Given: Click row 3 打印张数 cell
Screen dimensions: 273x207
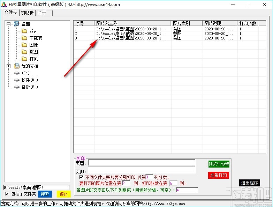Looking at the screenshot, I should pyautogui.click(x=240, y=38).
